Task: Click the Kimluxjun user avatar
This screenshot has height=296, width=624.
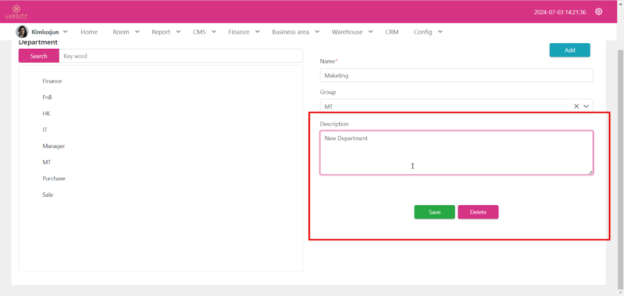Action: pos(22,32)
